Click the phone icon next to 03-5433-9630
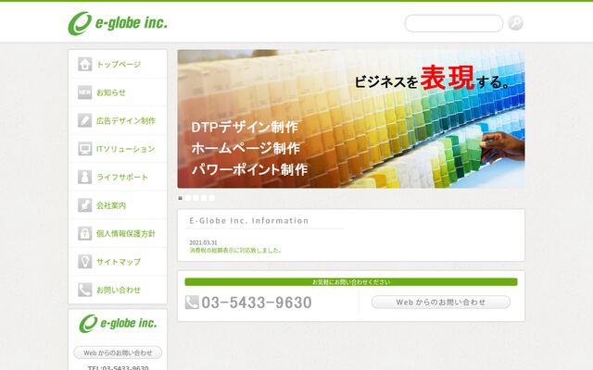The height and width of the screenshot is (370, 593). [x=192, y=302]
